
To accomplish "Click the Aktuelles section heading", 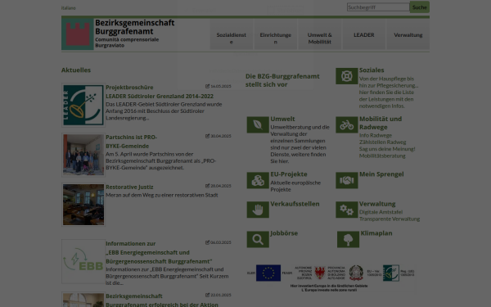I will coord(76,70).
